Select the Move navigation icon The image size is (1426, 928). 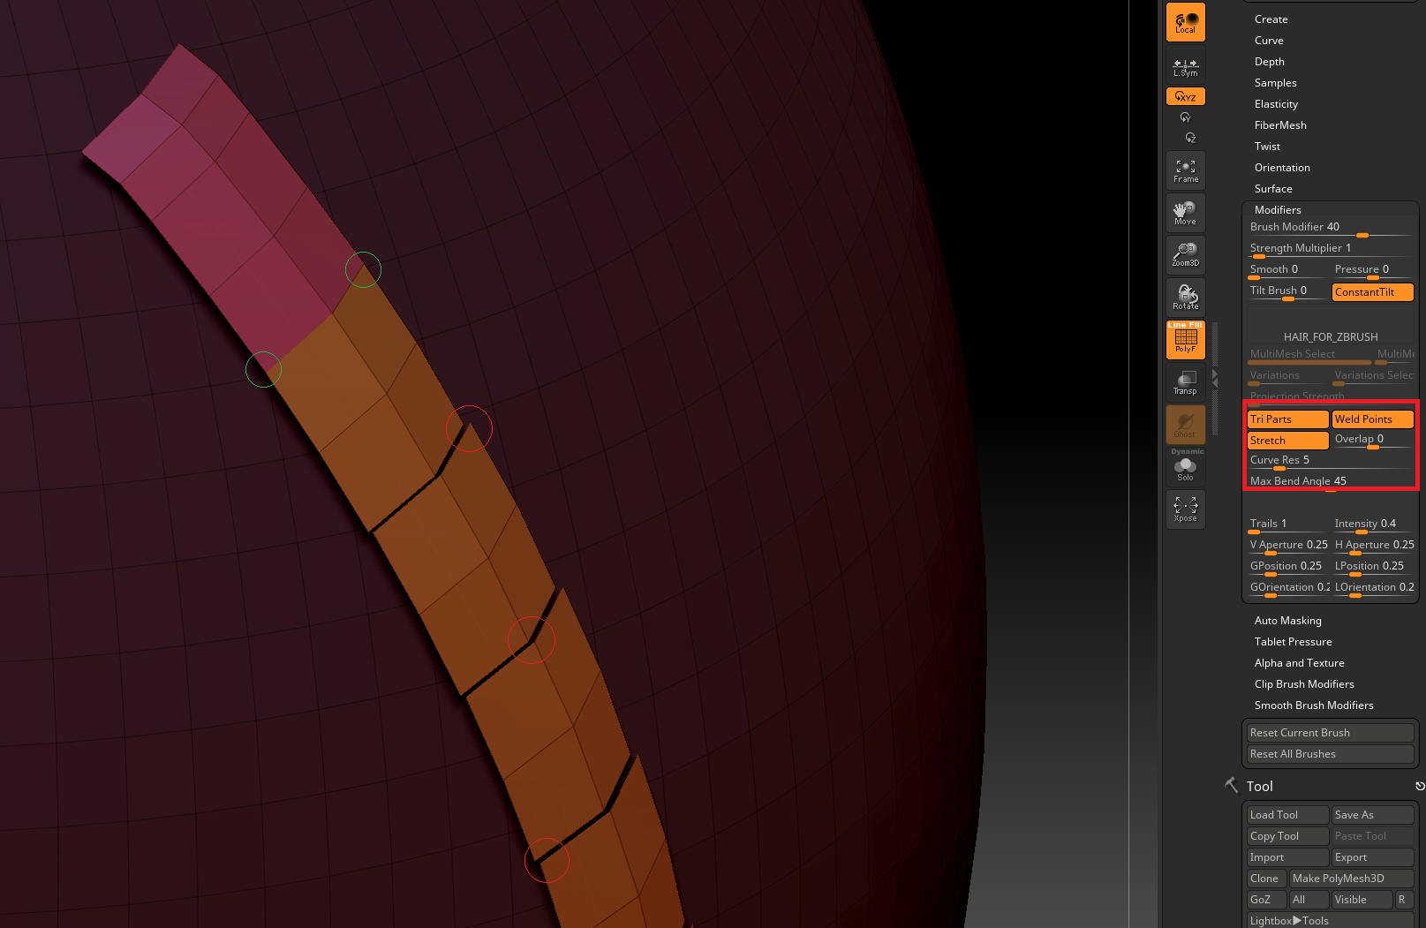point(1185,212)
